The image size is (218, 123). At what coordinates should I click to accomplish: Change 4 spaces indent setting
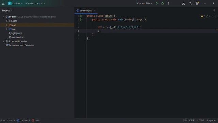pos(212,120)
